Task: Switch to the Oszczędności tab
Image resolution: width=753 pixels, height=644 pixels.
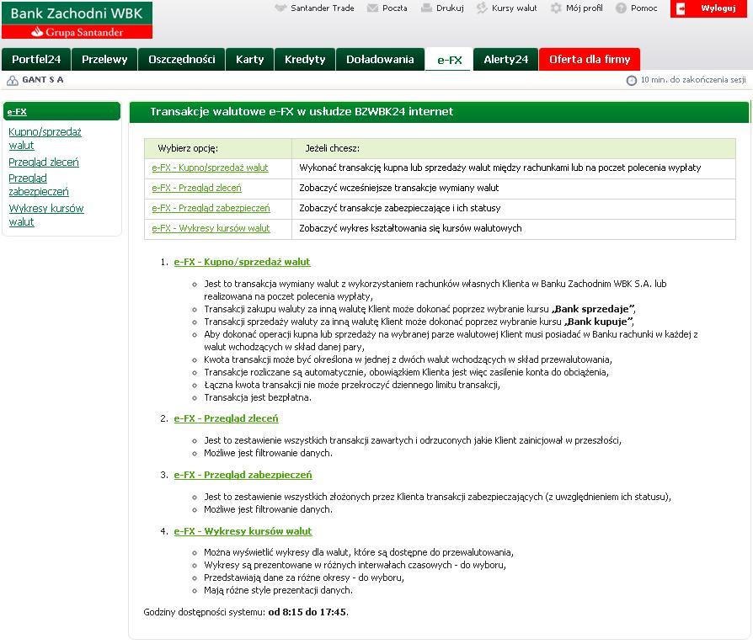Action: (x=182, y=60)
